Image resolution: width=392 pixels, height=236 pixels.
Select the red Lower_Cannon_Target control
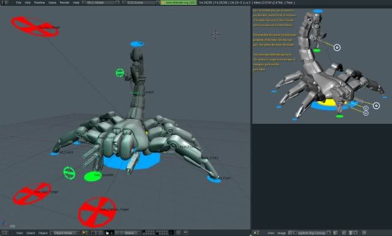pyautogui.click(x=97, y=211)
